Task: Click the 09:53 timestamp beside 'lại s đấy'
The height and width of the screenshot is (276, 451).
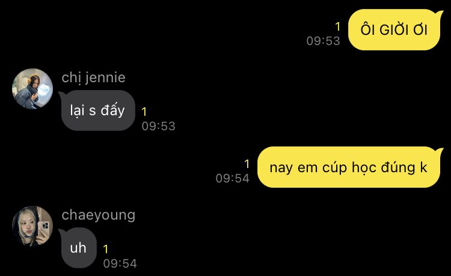Action: 159,126
